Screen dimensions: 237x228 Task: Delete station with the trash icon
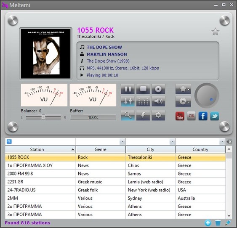[x=218, y=223]
